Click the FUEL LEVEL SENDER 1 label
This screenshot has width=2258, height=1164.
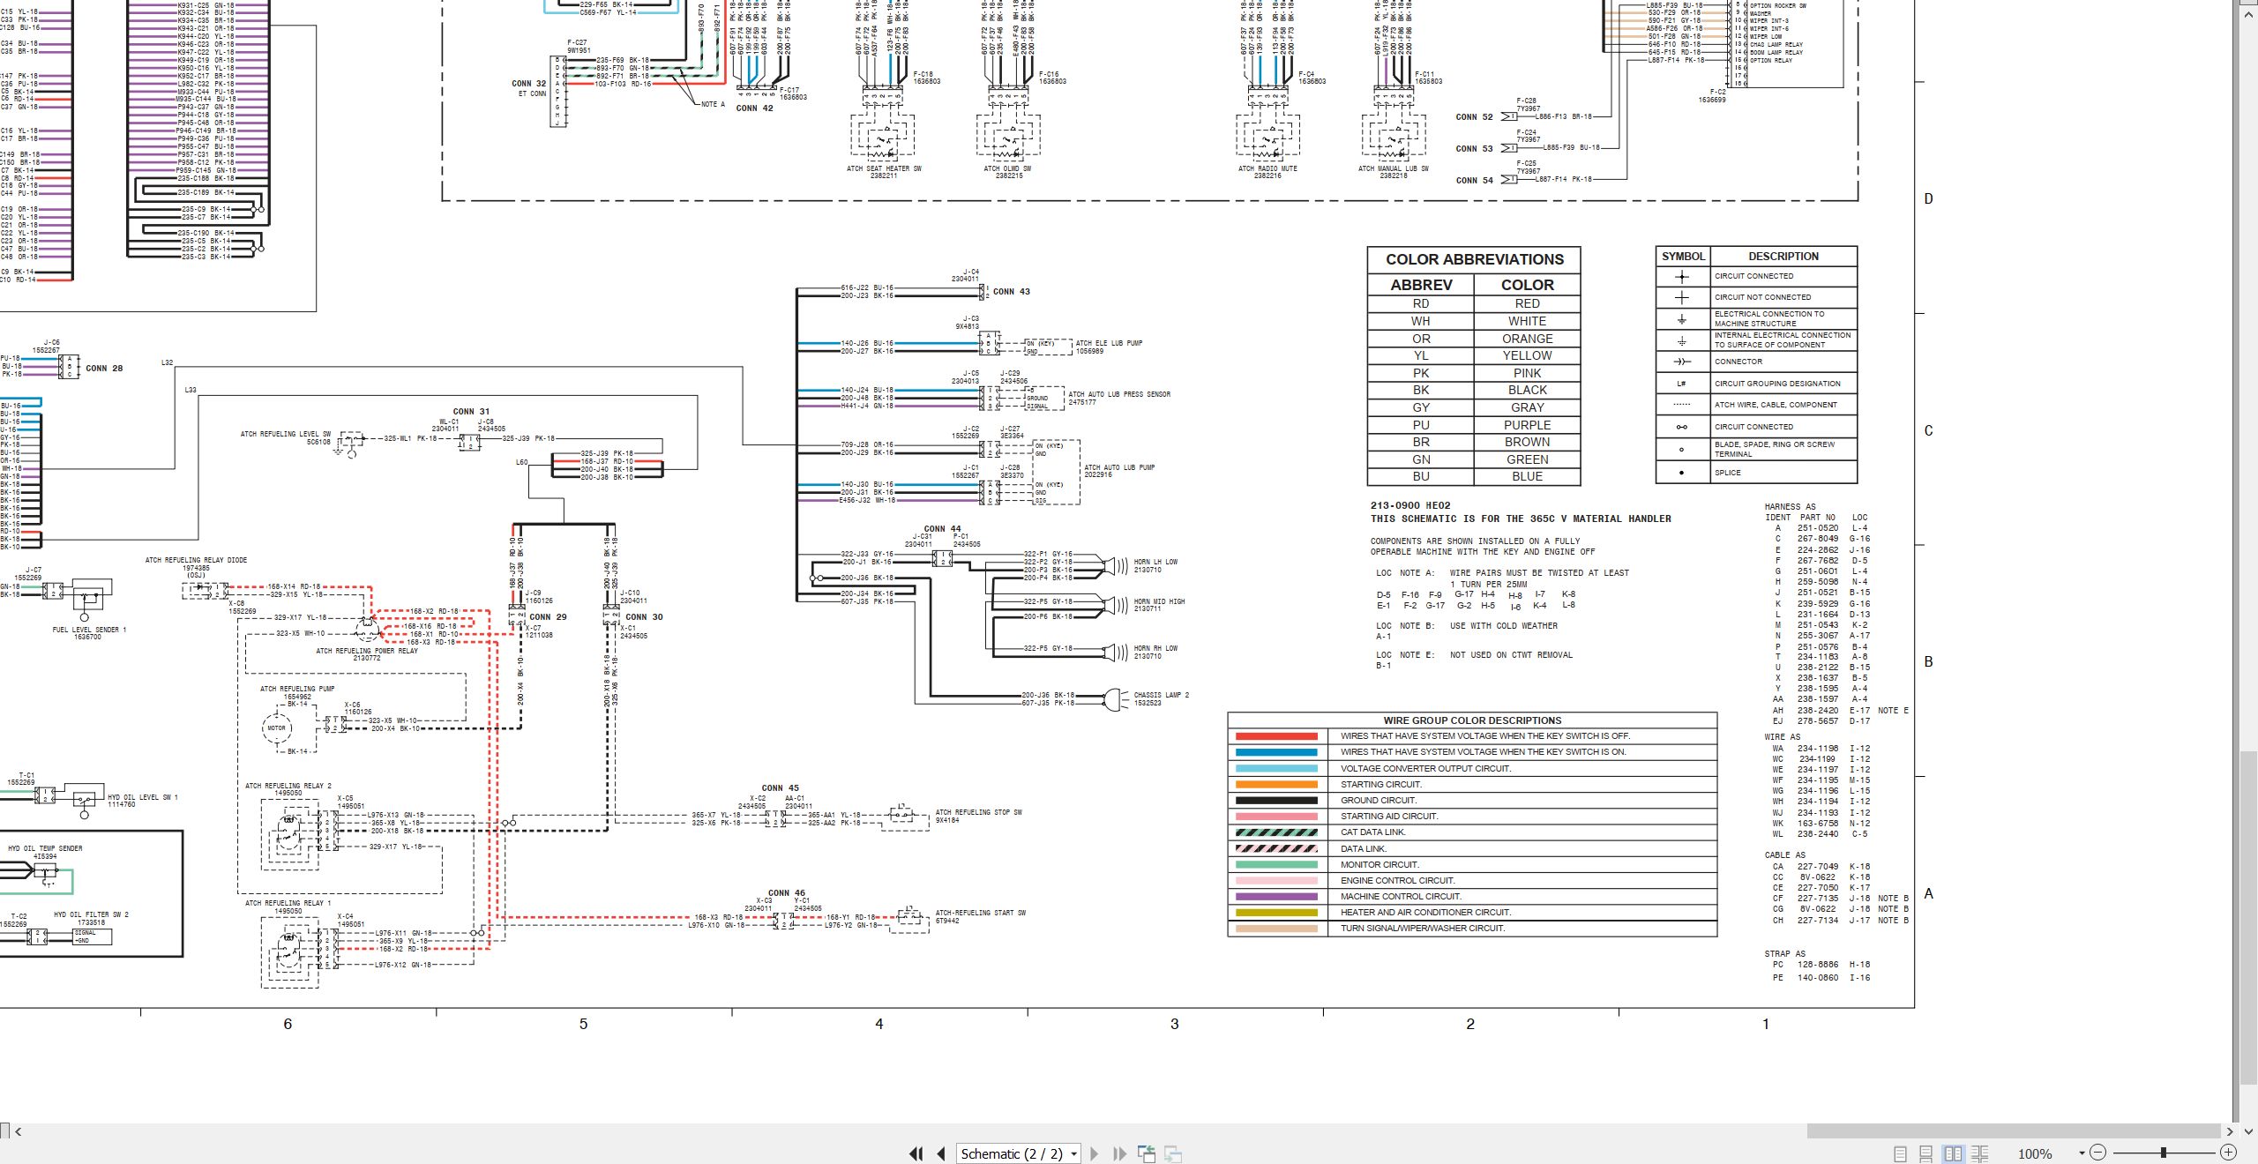[89, 630]
